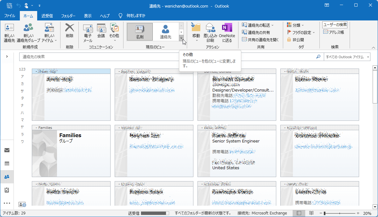
Task: Jump to the カ index letter
Action: (x=22, y=84)
